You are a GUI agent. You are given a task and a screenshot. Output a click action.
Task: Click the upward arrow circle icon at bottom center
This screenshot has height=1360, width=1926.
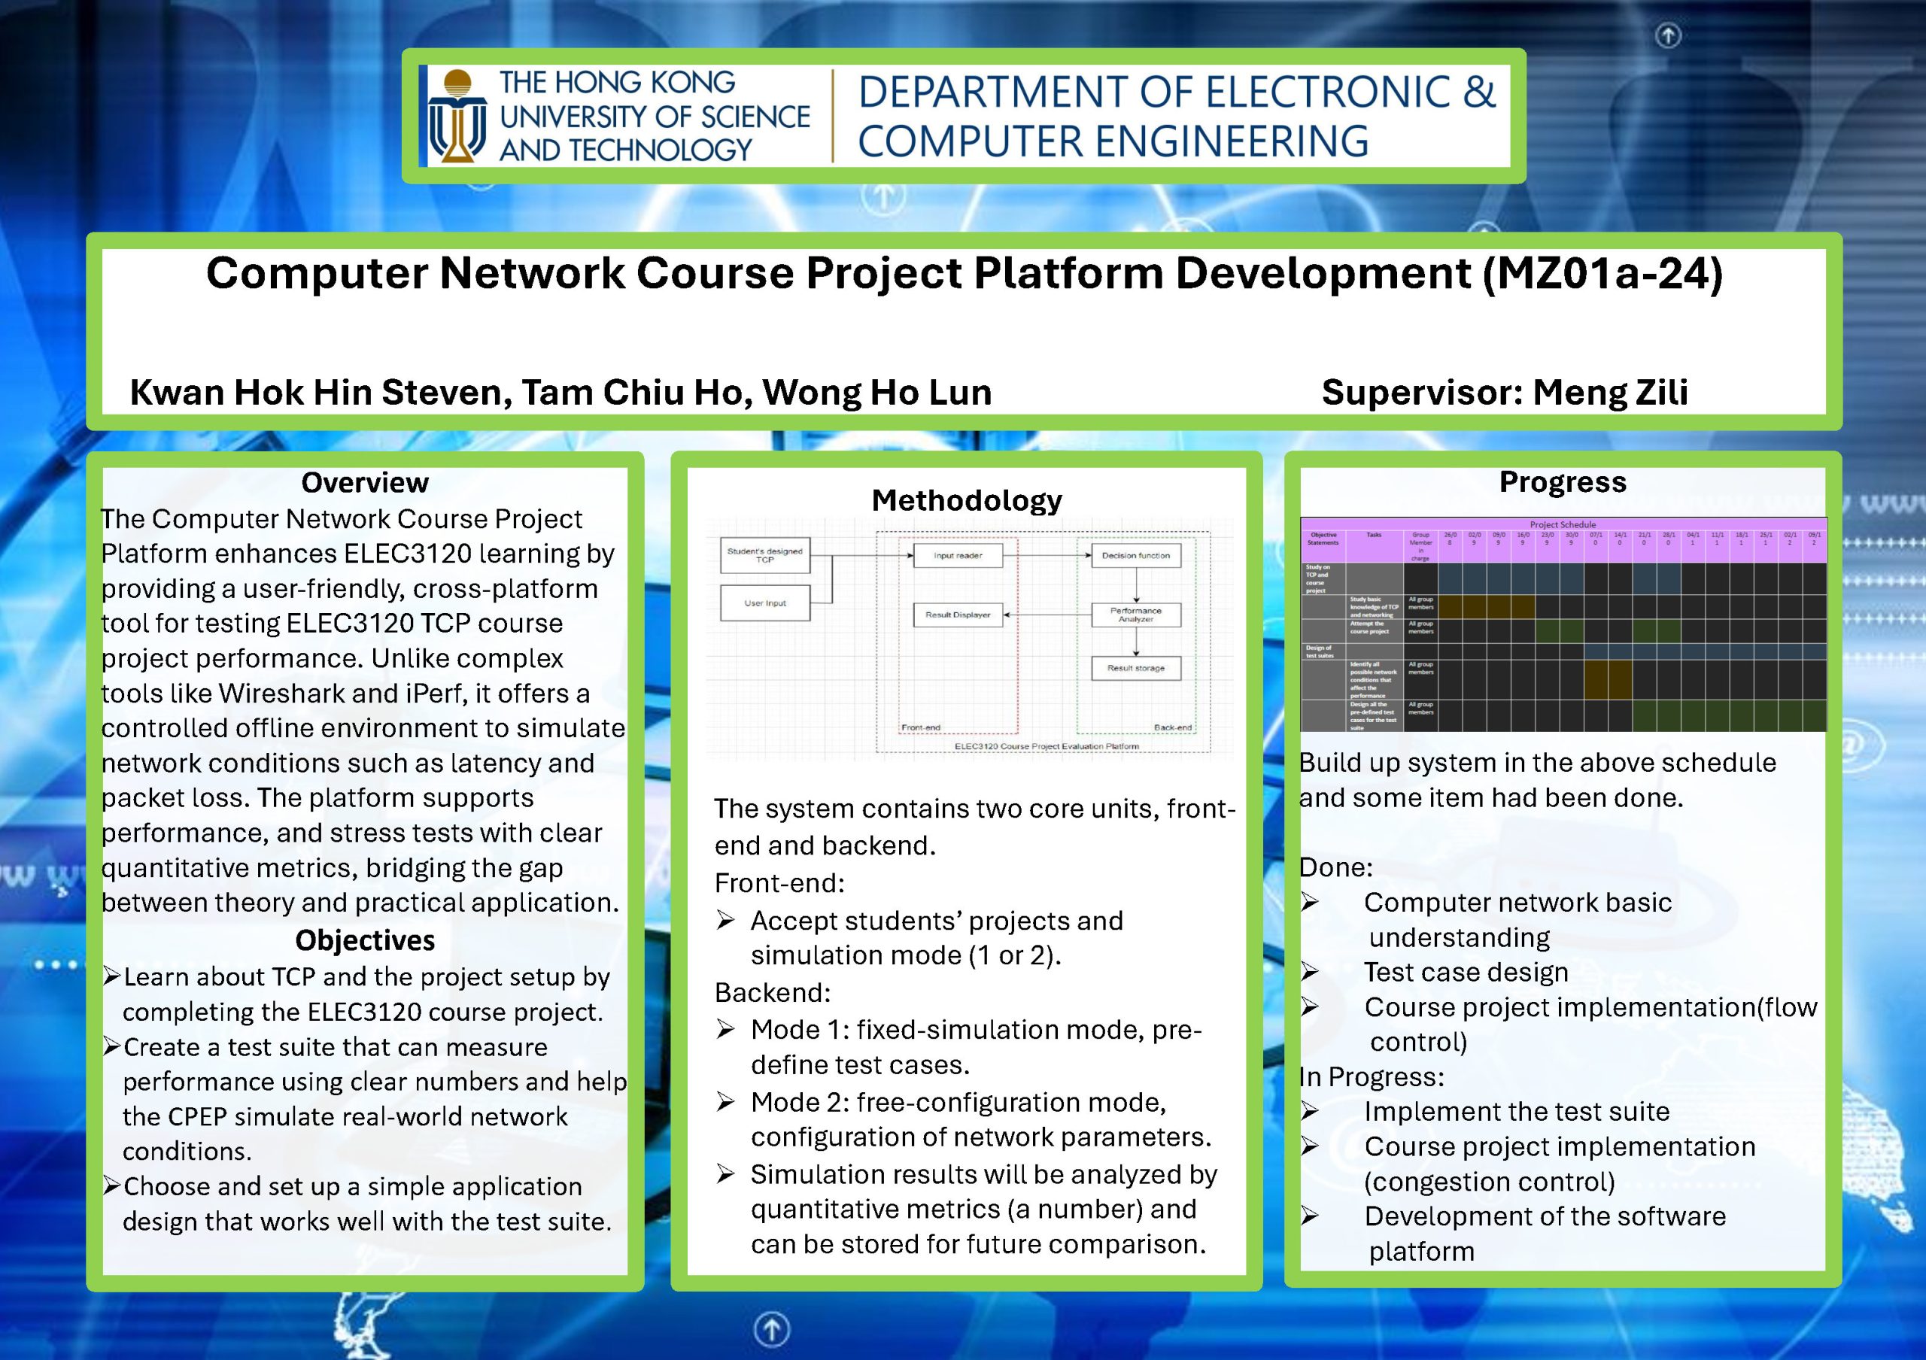point(772,1329)
